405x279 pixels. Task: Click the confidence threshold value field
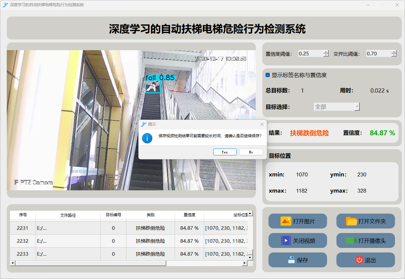pos(310,54)
